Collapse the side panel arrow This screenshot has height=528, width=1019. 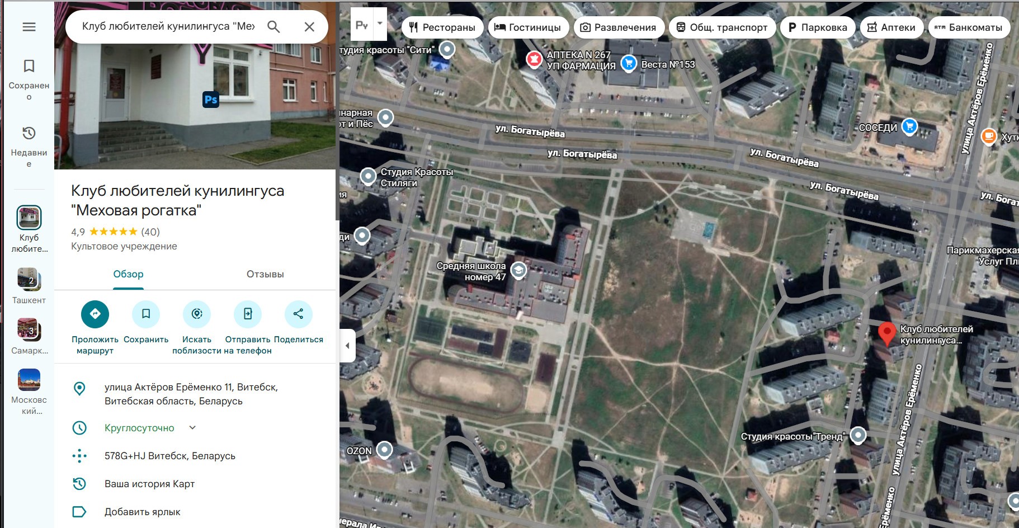tap(347, 346)
